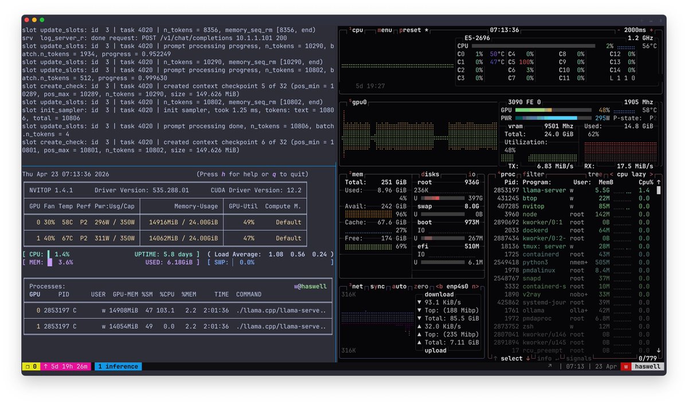Viewport: 688px width, 404px height.
Task: Cycle the btop preset option
Action: (414, 30)
